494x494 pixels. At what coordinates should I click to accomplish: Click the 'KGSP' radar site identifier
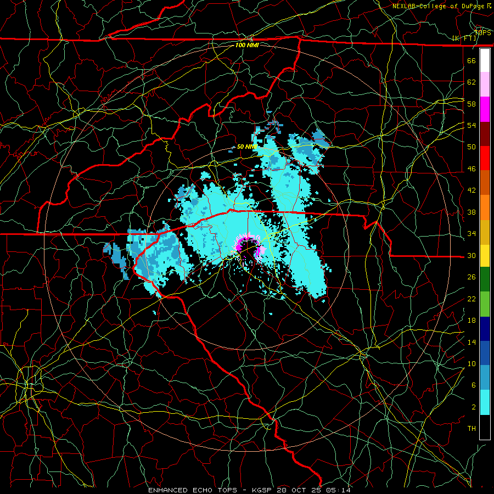pos(263,490)
